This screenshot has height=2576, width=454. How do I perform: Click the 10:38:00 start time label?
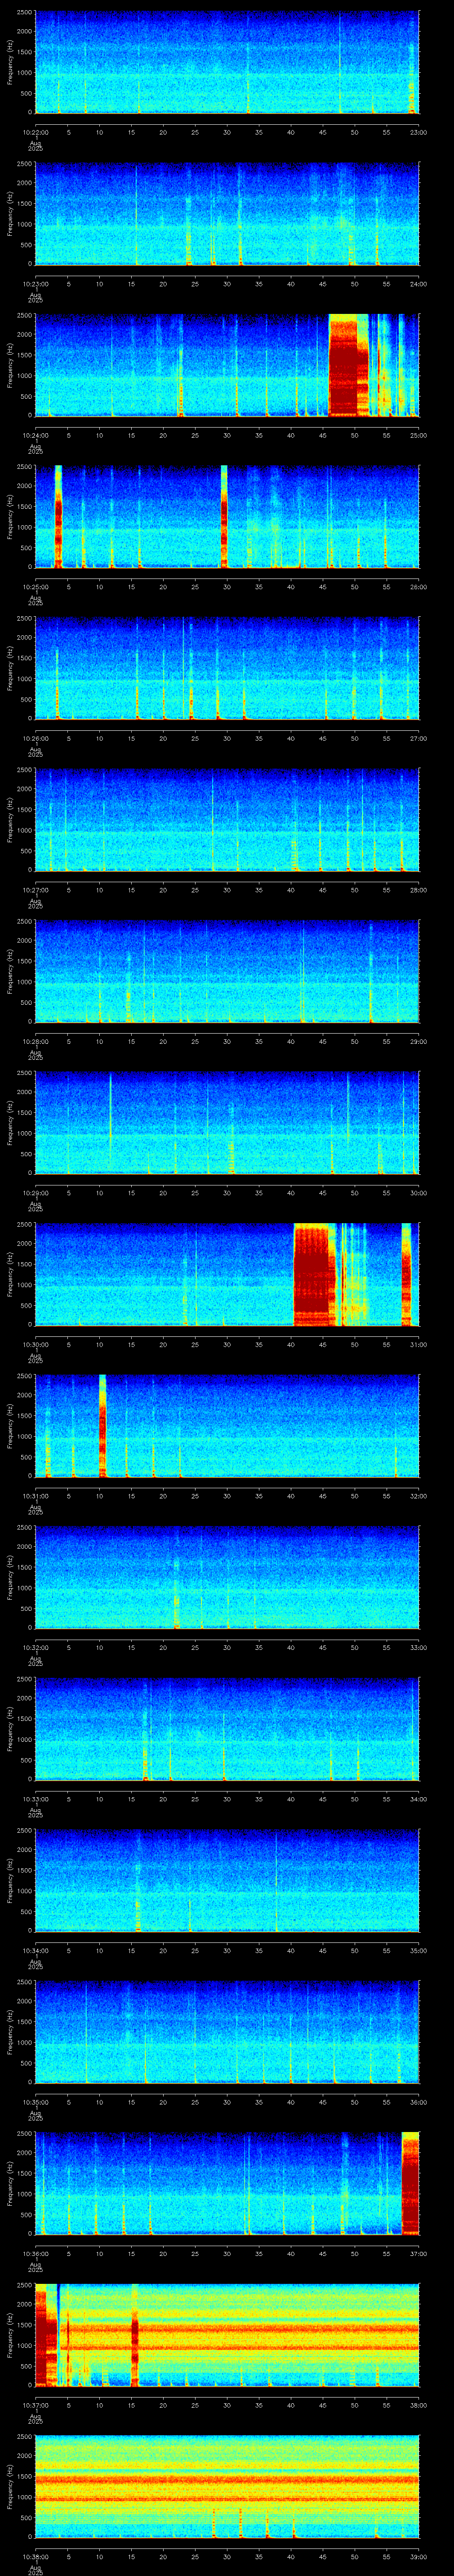point(35,2556)
